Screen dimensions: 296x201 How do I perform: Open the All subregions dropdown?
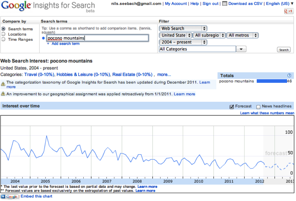209,35
